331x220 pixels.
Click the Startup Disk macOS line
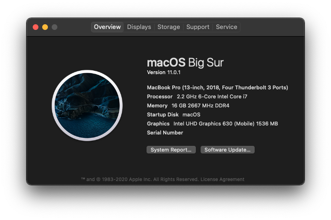(x=174, y=115)
